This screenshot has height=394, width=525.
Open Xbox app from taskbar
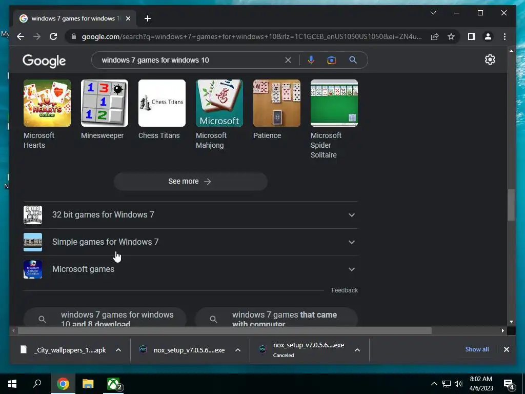(113, 384)
